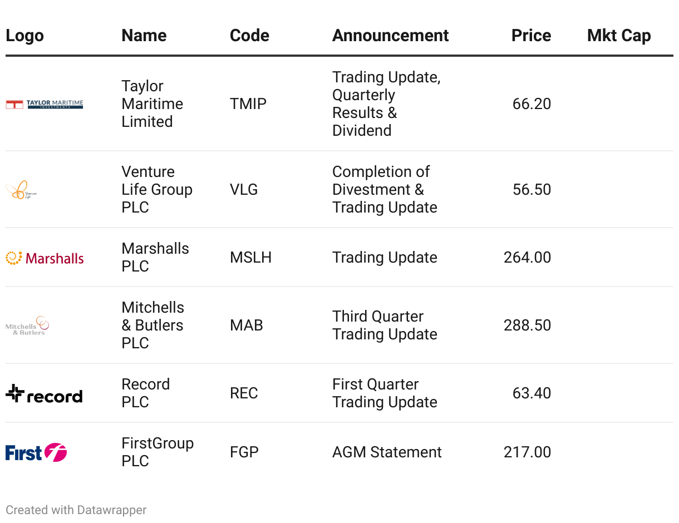The image size is (679, 523).
Task: Select the Third Quarter Trading Update text
Action: click(385, 325)
